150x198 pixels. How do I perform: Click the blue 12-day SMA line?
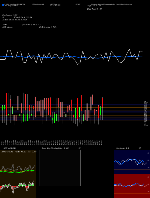pos(71,57)
